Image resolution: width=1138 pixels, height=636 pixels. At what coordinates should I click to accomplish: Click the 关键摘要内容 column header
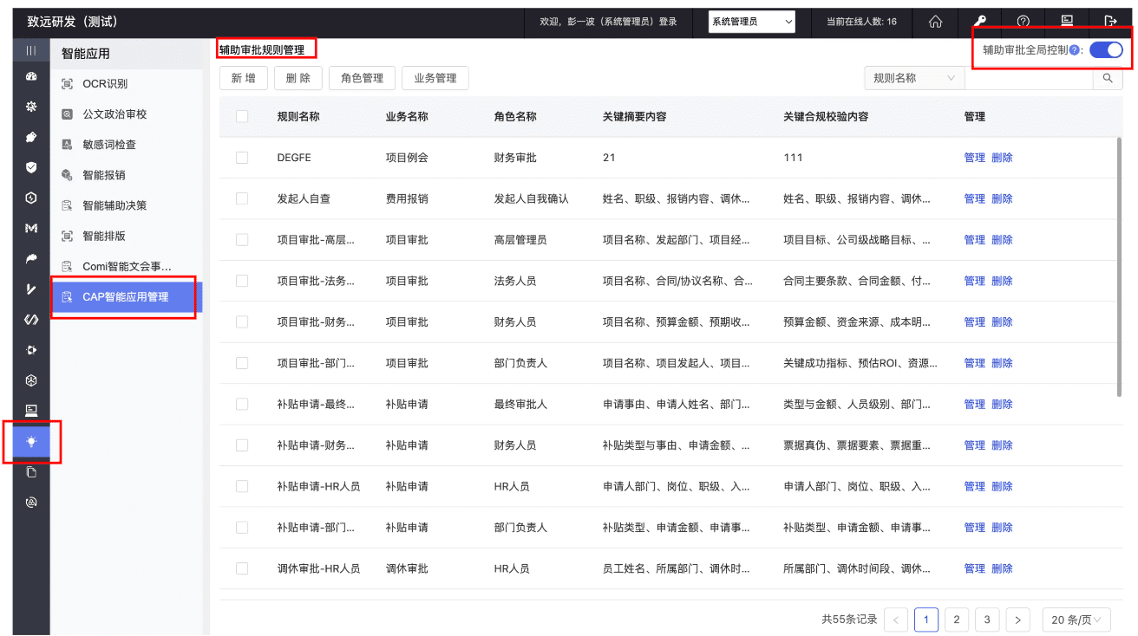[x=634, y=116]
